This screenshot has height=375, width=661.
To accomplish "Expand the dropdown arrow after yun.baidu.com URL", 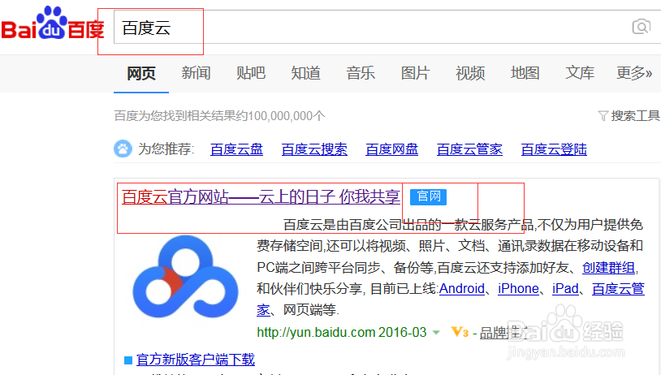I will pos(437,333).
